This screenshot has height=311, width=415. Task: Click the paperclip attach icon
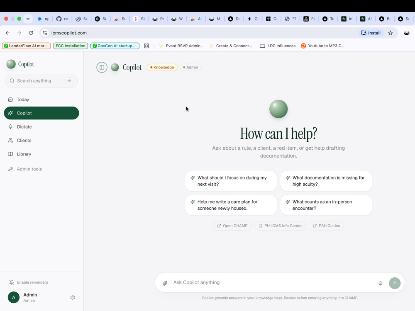coord(165,283)
